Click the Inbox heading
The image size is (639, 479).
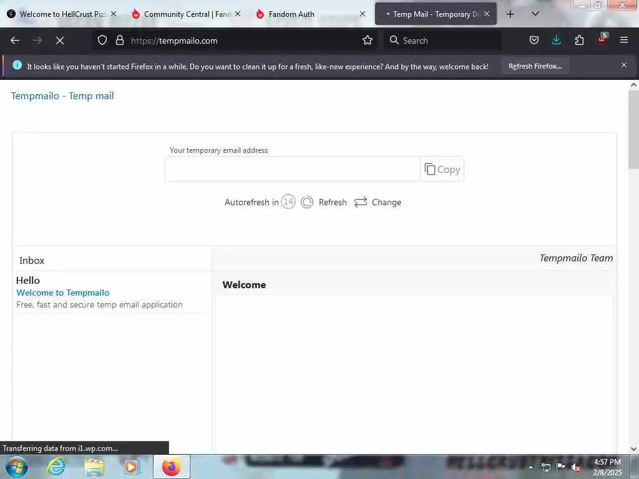click(x=32, y=260)
